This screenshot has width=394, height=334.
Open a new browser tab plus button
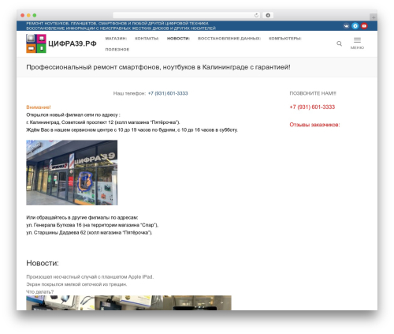click(374, 17)
